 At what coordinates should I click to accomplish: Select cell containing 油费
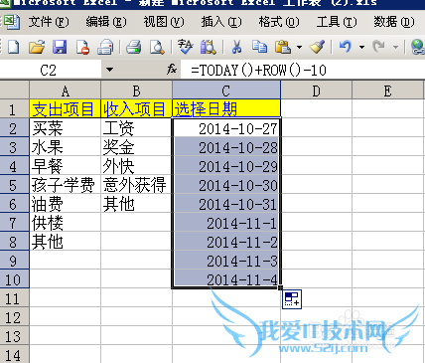click(66, 204)
